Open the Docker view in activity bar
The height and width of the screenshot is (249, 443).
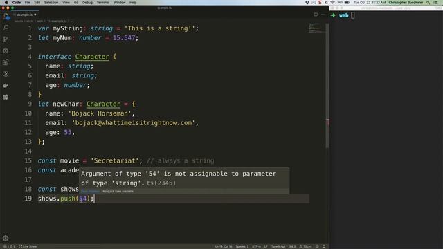6,86
